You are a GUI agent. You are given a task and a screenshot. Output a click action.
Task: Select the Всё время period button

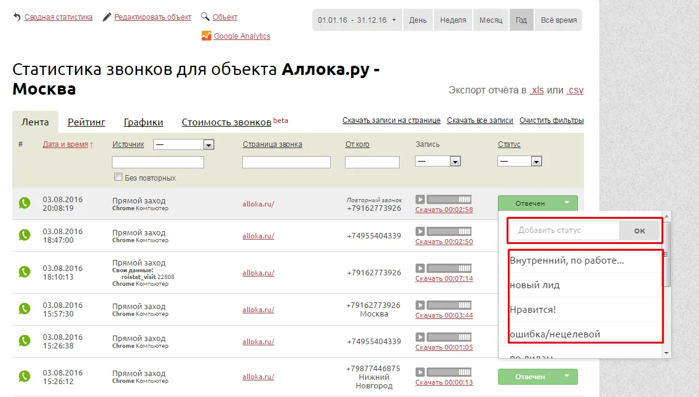[x=559, y=20]
